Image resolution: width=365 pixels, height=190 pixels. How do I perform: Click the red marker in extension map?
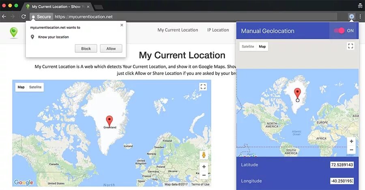point(297,94)
